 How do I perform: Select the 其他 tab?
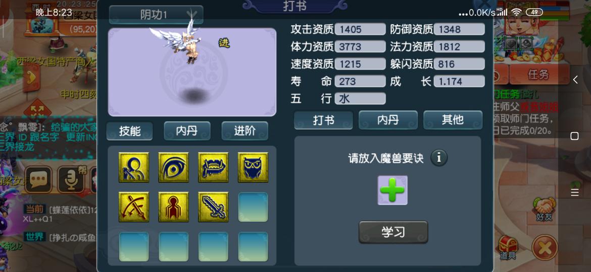(453, 120)
